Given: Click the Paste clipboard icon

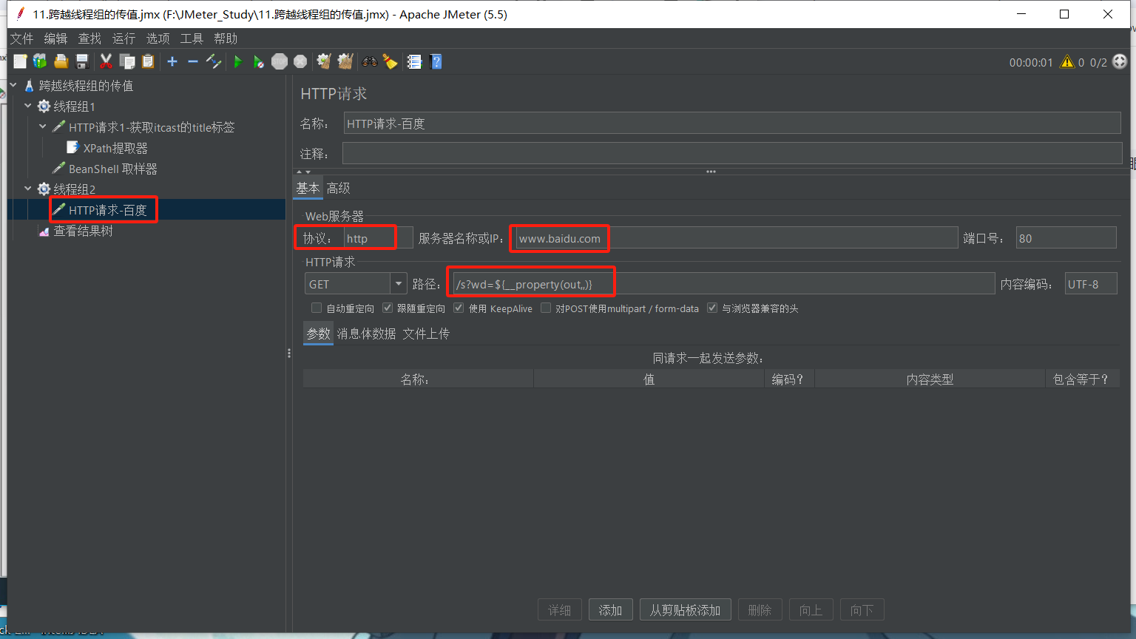Looking at the screenshot, I should (x=148, y=61).
